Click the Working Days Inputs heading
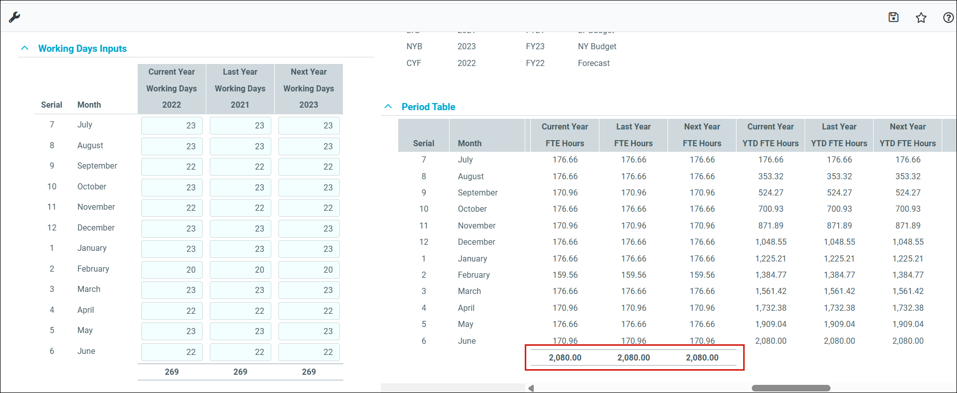The height and width of the screenshot is (393, 957). (82, 49)
